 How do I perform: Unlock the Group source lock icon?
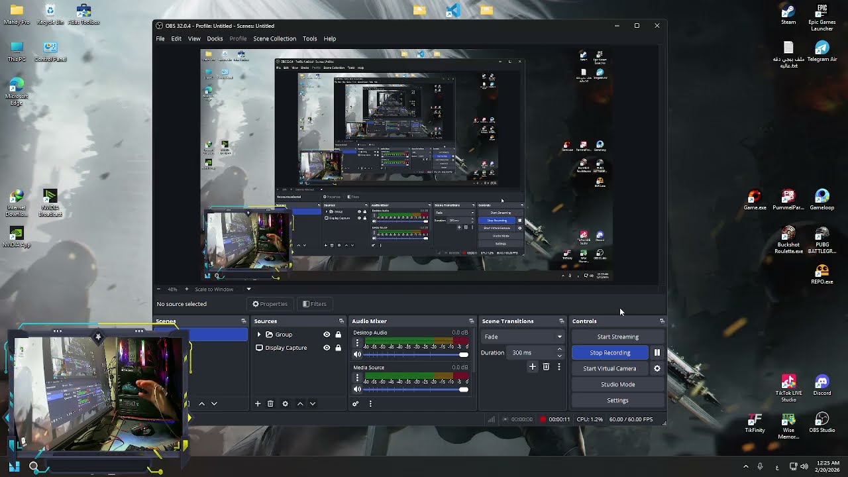pos(338,335)
